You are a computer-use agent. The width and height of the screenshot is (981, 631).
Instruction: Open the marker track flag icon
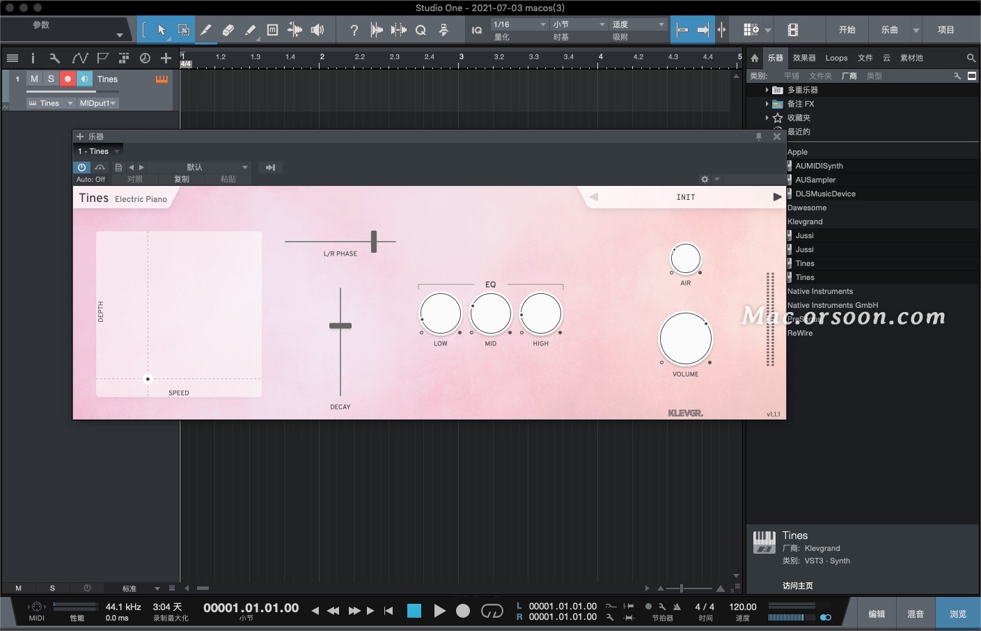[103, 59]
